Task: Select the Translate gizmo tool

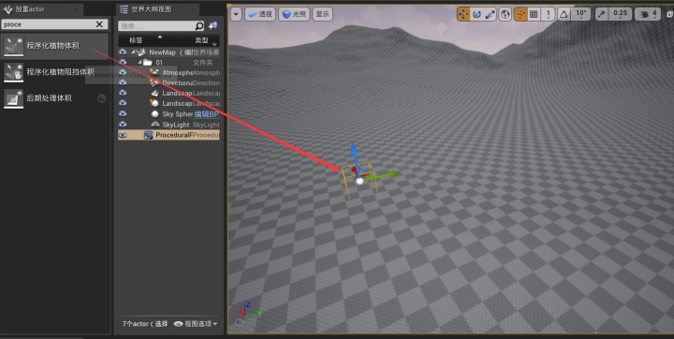Action: [x=463, y=14]
